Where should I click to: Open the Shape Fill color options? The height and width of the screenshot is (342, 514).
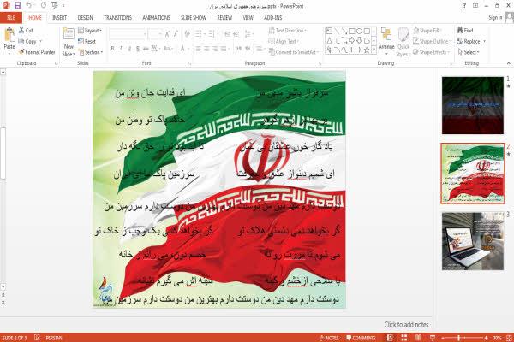pos(427,31)
